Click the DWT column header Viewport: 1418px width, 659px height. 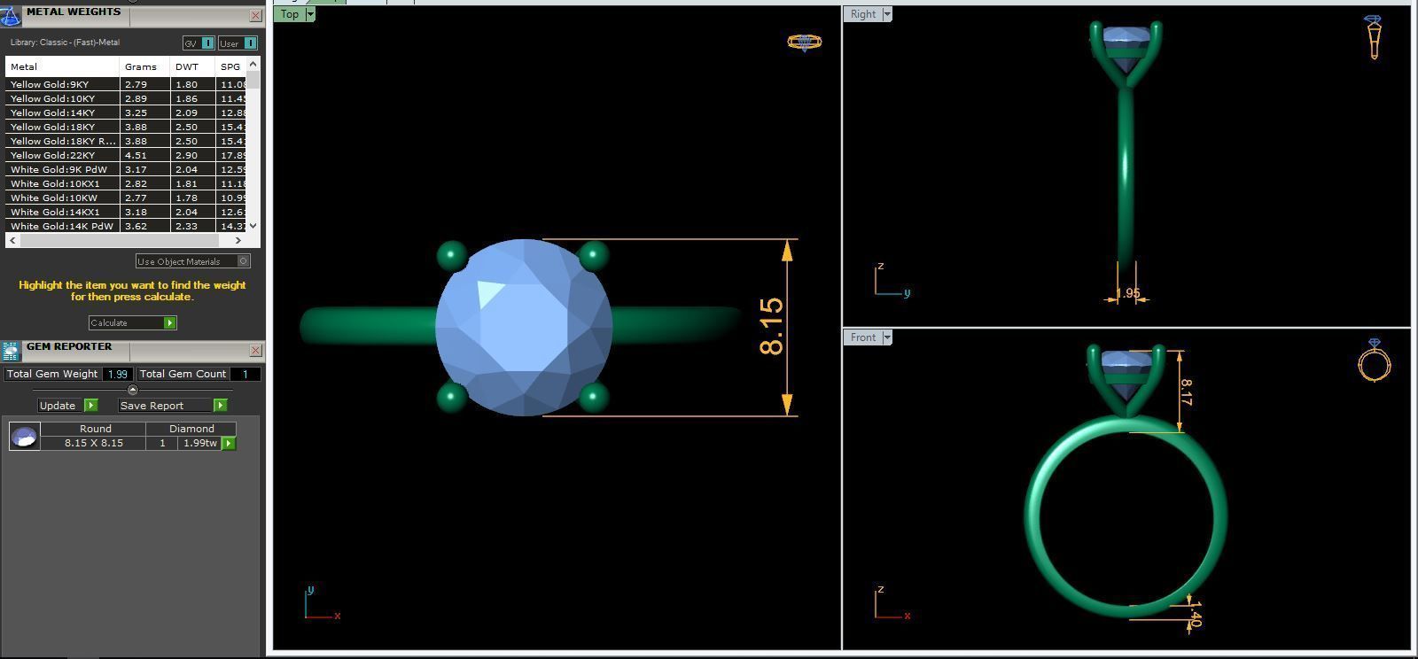click(x=192, y=66)
